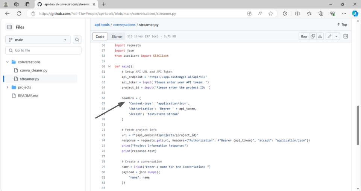The width and height of the screenshot is (361, 191).
Task: Open the split/apps grid icon in address bar
Action: (249, 14)
